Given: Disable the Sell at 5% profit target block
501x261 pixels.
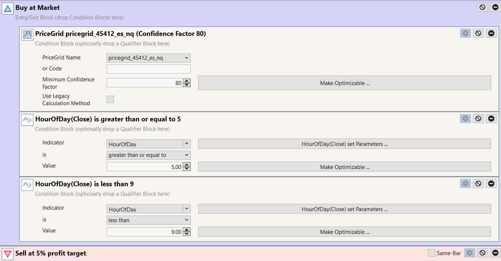Looking at the screenshot, I should (482, 253).
